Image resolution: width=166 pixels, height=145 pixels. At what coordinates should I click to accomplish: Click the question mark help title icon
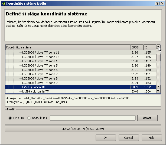tap(157, 4)
